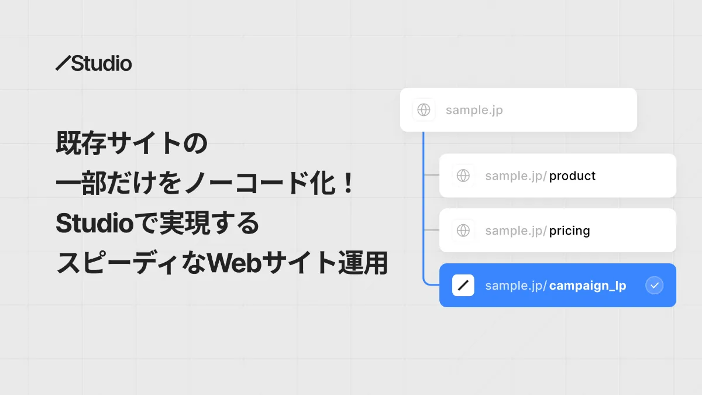Click the sample.jp/ prefix before campaign_lp
The image size is (702, 395).
(x=515, y=286)
